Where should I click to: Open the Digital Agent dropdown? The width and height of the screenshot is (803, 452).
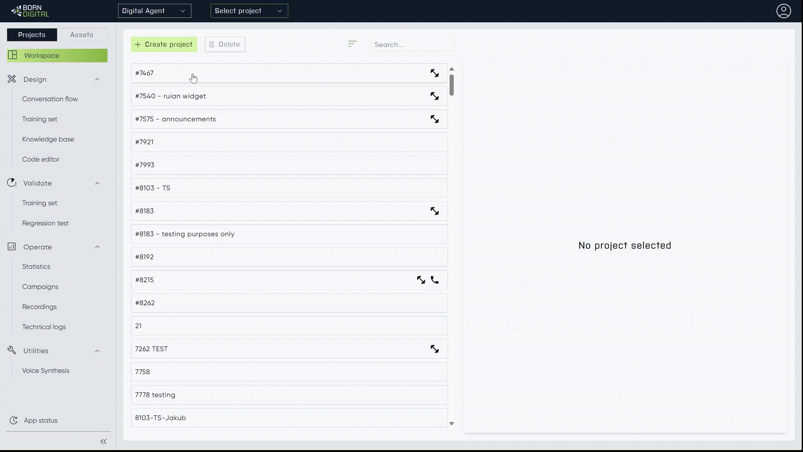coord(154,11)
